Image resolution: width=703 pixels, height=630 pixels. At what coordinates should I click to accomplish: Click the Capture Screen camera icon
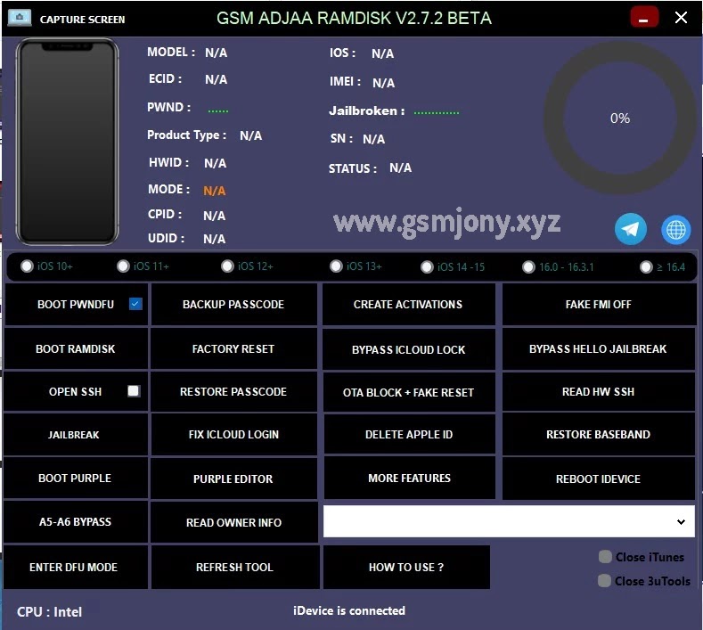pos(20,18)
